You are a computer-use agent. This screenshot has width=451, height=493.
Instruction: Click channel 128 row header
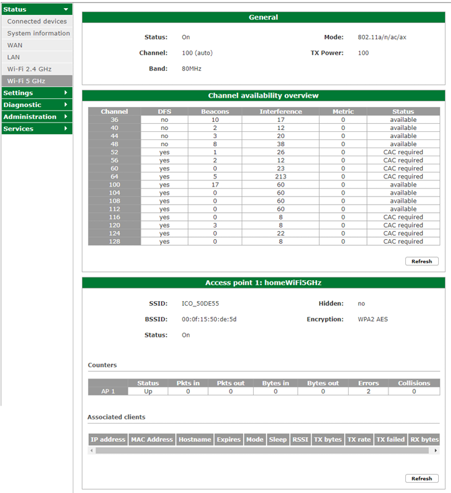pyautogui.click(x=114, y=242)
